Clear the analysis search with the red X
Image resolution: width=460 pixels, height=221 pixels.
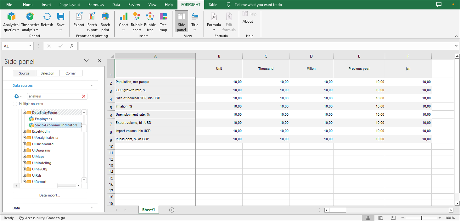[84, 96]
